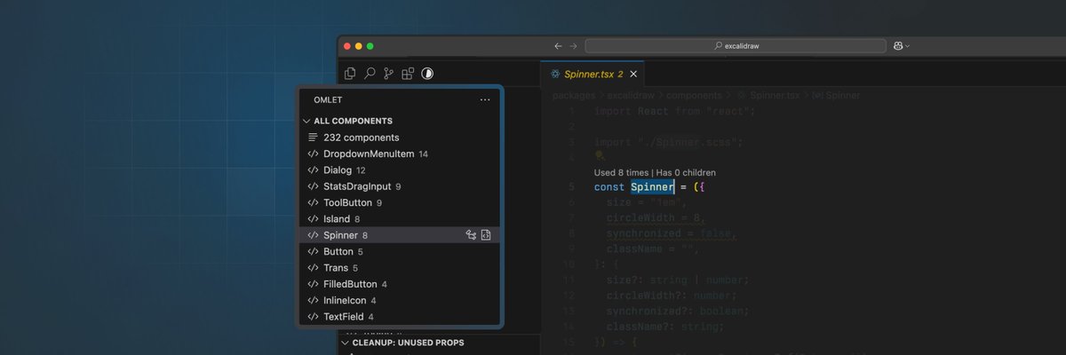
Task: Select the Island component row
Action: point(399,219)
